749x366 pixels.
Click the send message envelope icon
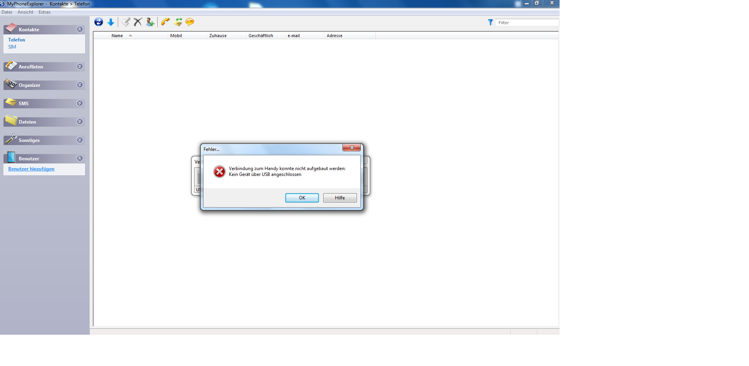click(178, 22)
